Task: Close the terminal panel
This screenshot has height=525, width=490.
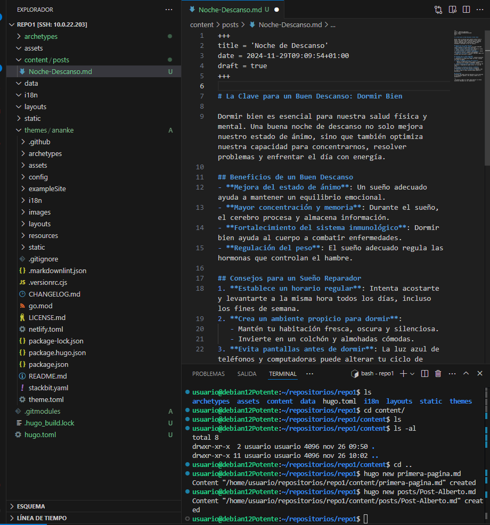Action: (480, 374)
